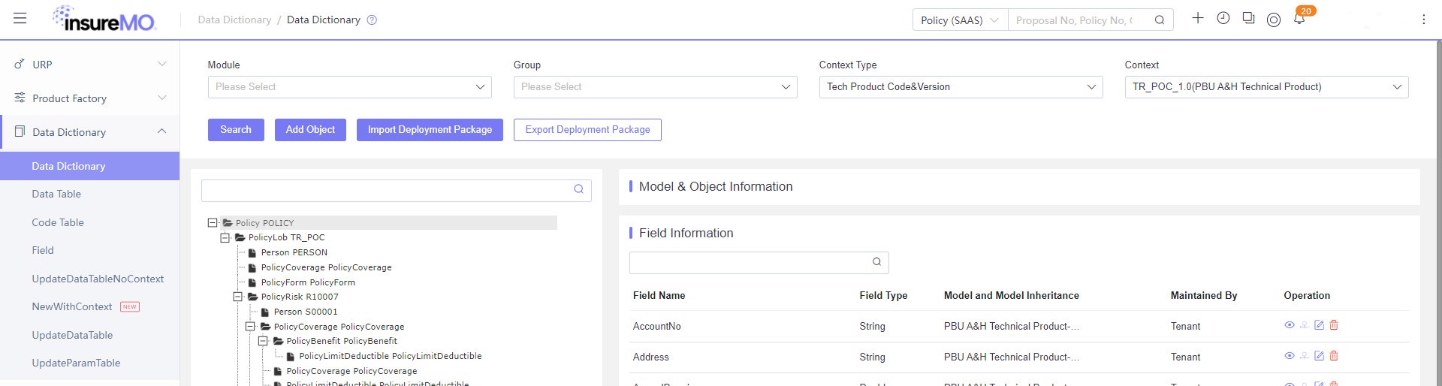Click the edit icon for AccountNo row
This screenshot has width=1442, height=386.
(x=1319, y=325)
